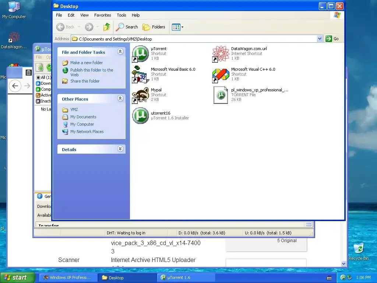
Task: Collapse the File and Folder Tasks panel
Action: 120,52
